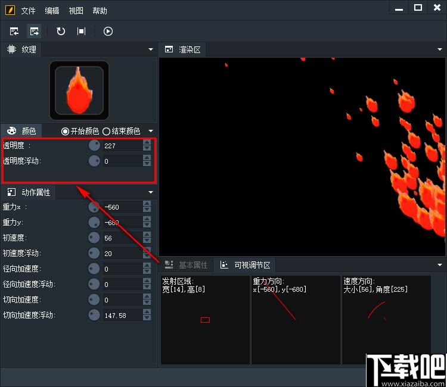Open the 编辑 menu
The image size is (447, 387).
point(52,11)
